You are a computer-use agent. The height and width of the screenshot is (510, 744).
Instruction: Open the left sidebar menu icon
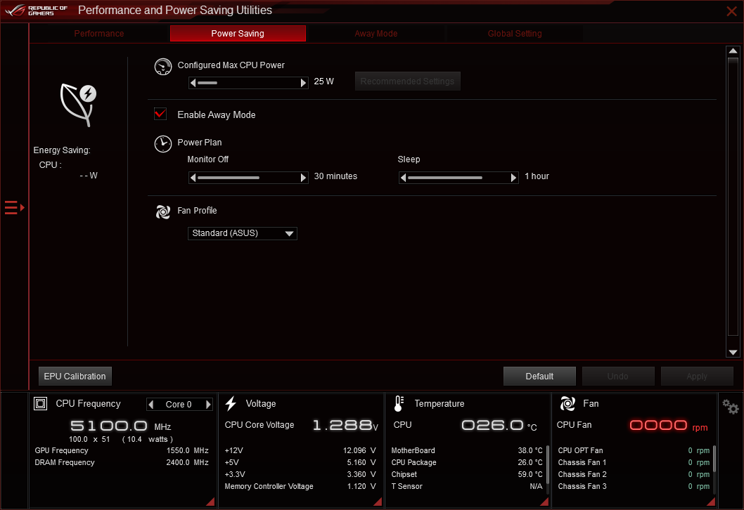pyautogui.click(x=14, y=208)
